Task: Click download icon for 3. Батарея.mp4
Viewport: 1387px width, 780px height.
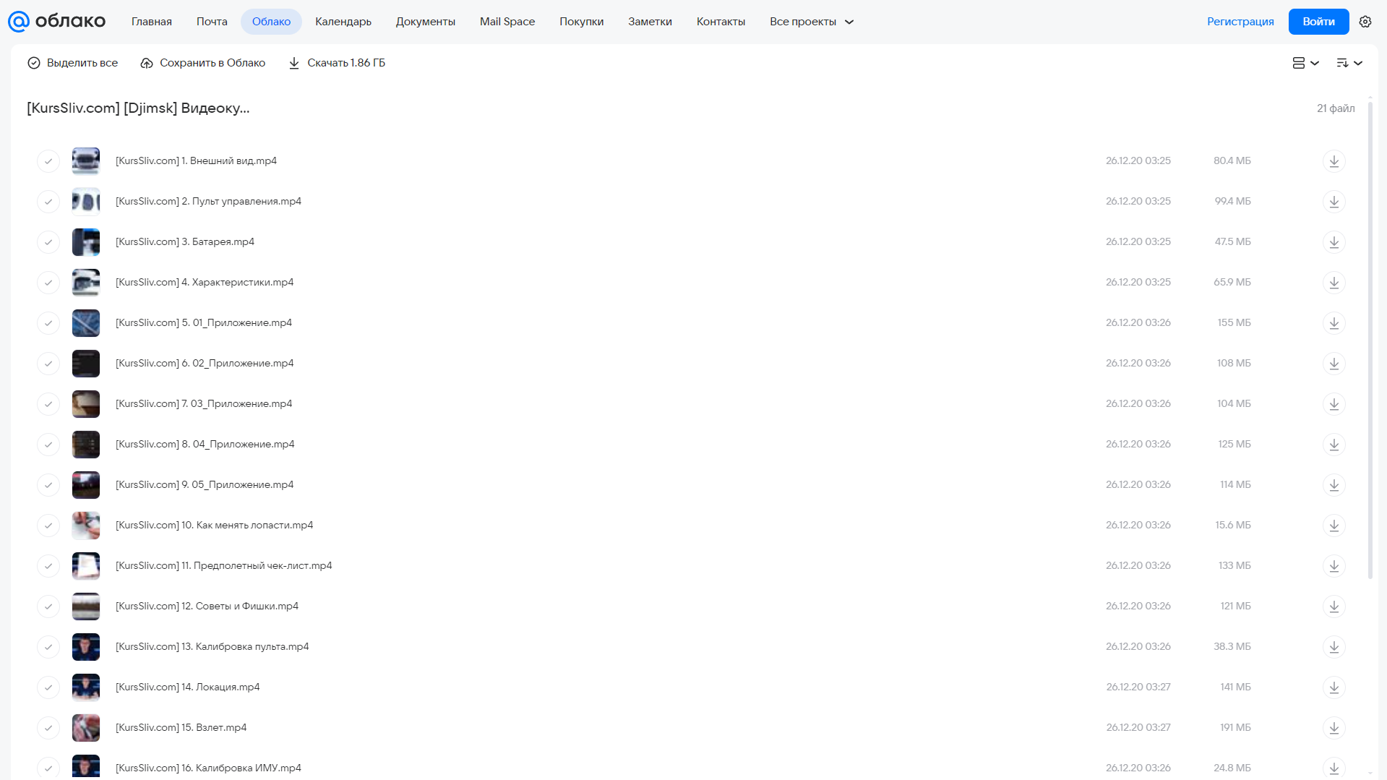Action: (x=1334, y=241)
